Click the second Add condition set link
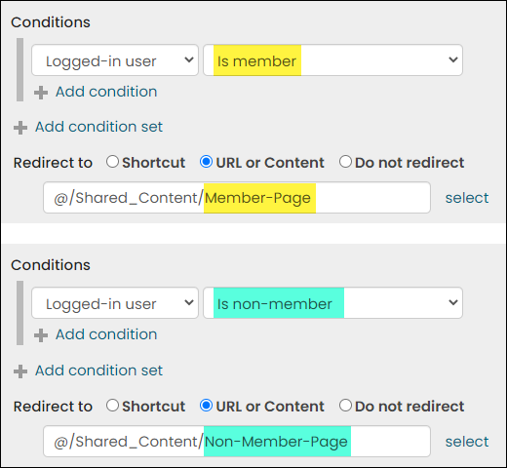This screenshot has width=507, height=468. (x=98, y=370)
